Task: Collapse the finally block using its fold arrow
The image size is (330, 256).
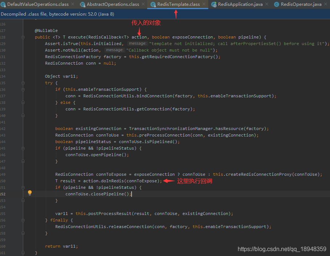Action: (23, 220)
